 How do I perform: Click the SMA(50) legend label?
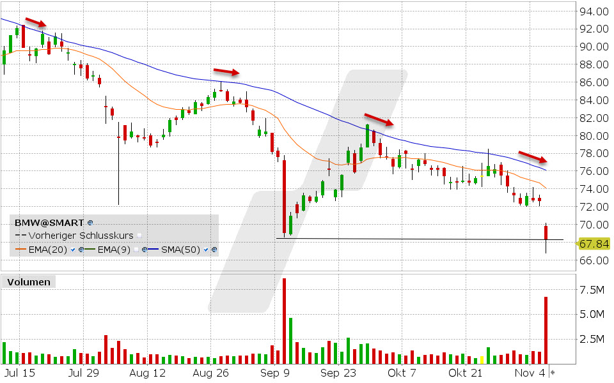(180, 250)
